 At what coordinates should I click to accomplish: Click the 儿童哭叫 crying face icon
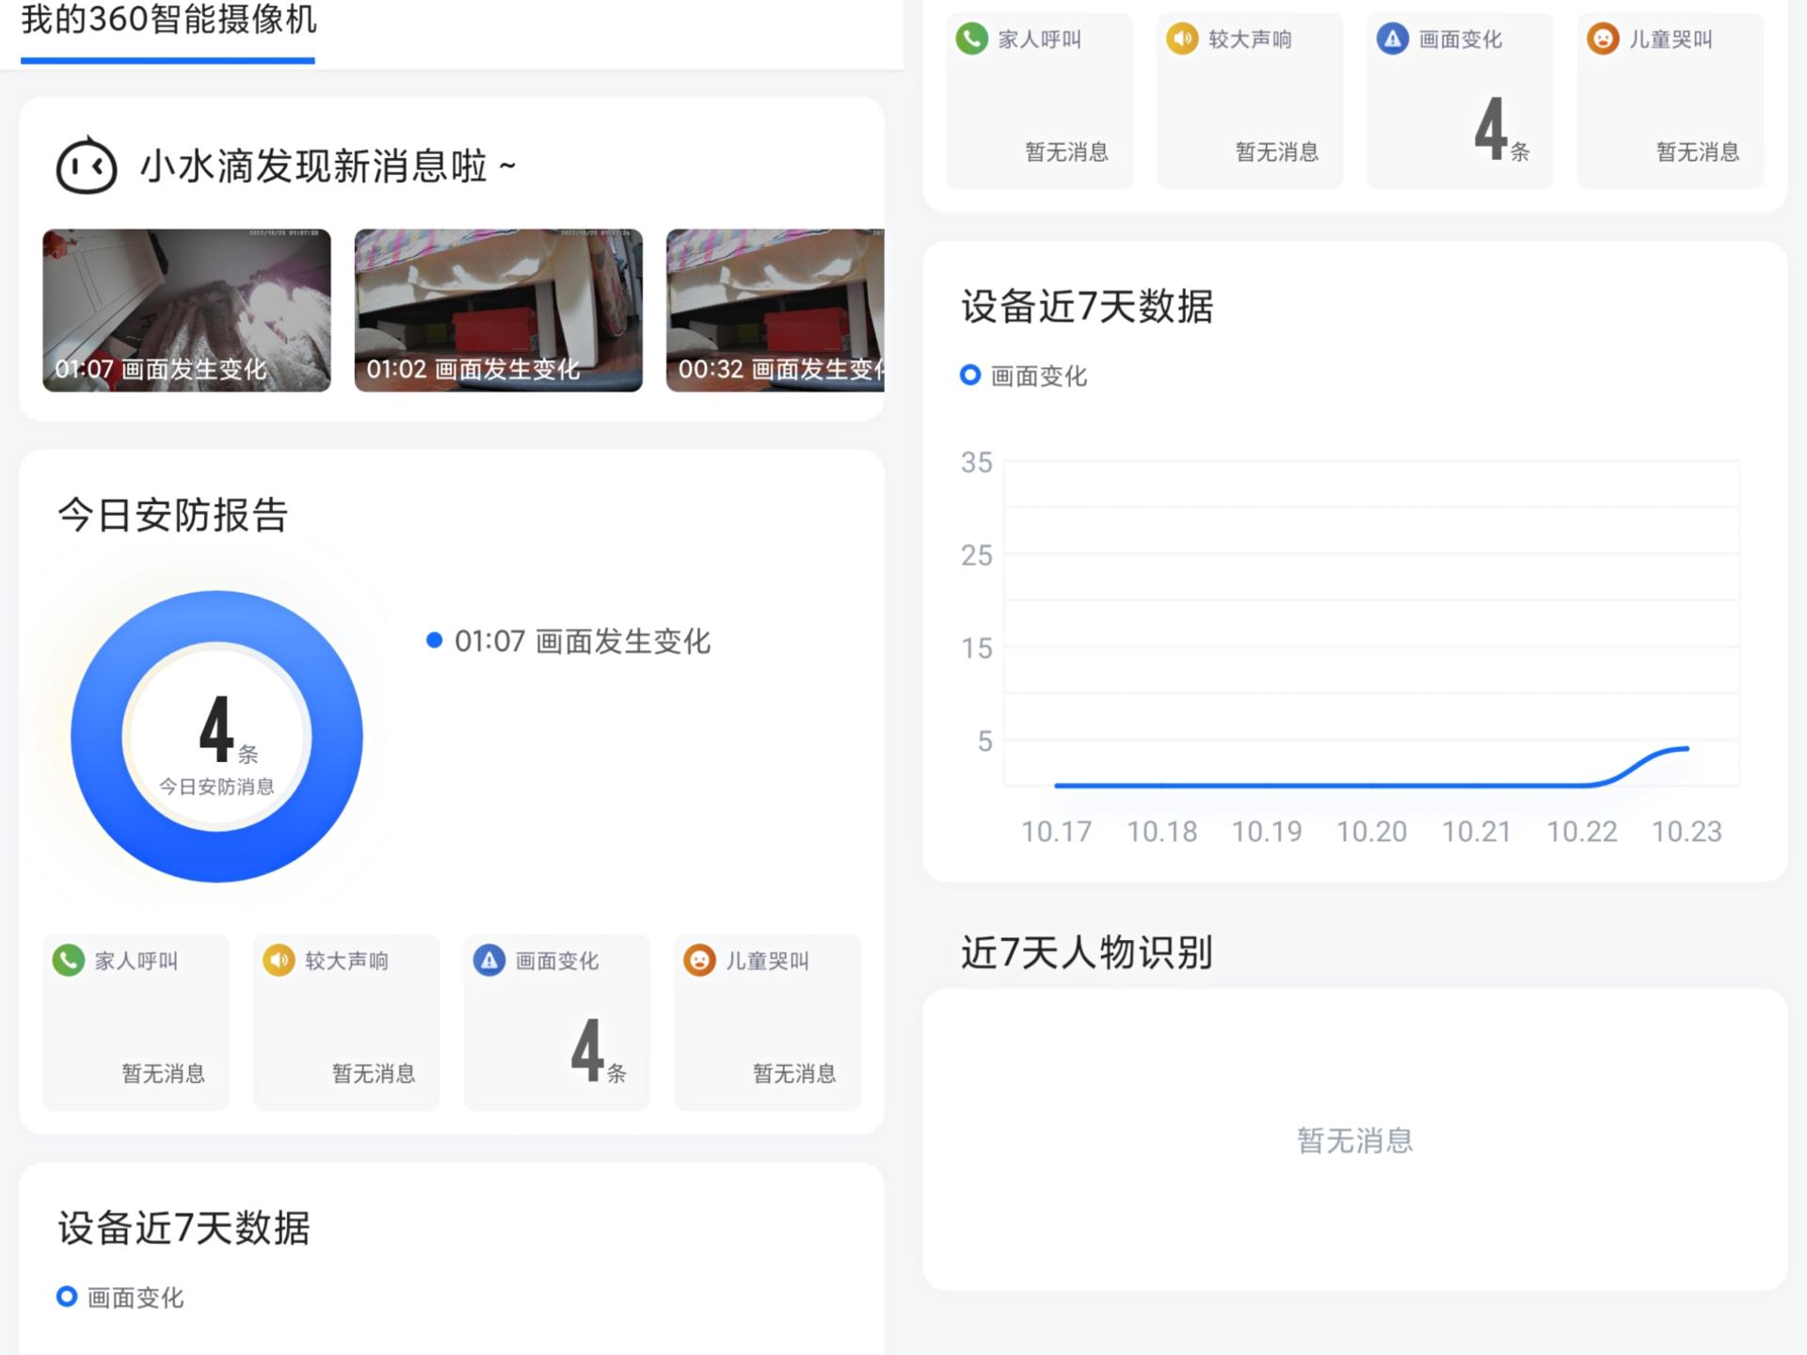click(698, 961)
